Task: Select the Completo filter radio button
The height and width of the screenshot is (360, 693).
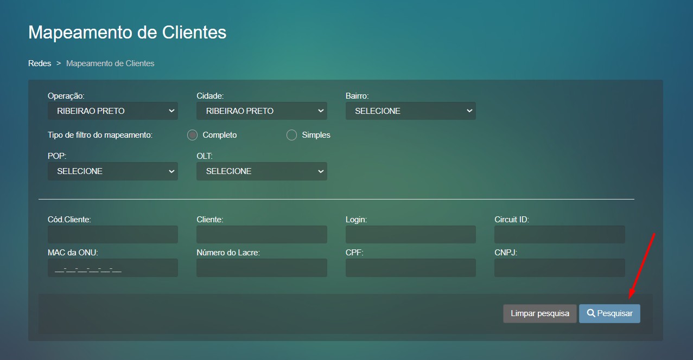Action: click(192, 135)
